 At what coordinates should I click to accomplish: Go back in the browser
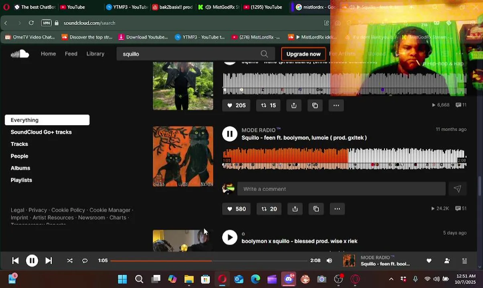click(x=6, y=23)
